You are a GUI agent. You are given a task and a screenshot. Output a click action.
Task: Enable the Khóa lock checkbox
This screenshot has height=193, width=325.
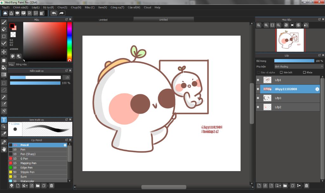[x=304, y=72]
